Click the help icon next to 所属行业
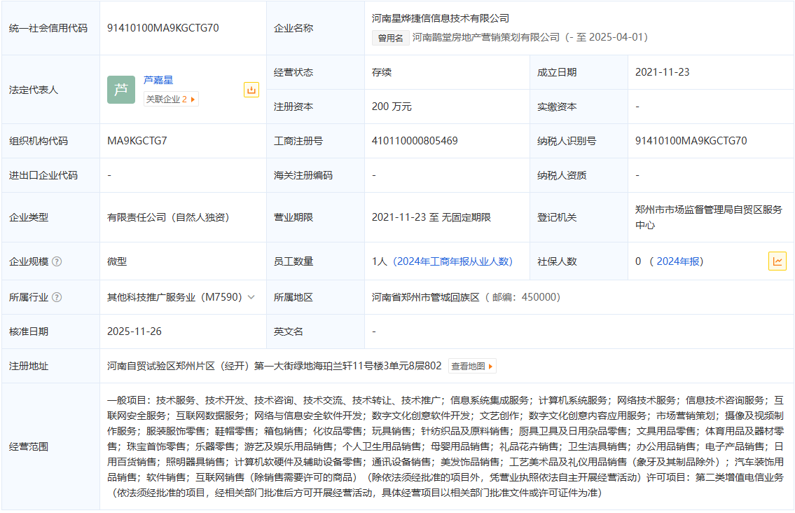The width and height of the screenshot is (795, 513). [x=57, y=297]
